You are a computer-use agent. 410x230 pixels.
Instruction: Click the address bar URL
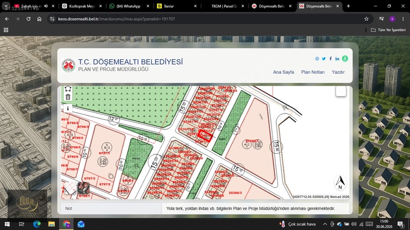(x=117, y=19)
